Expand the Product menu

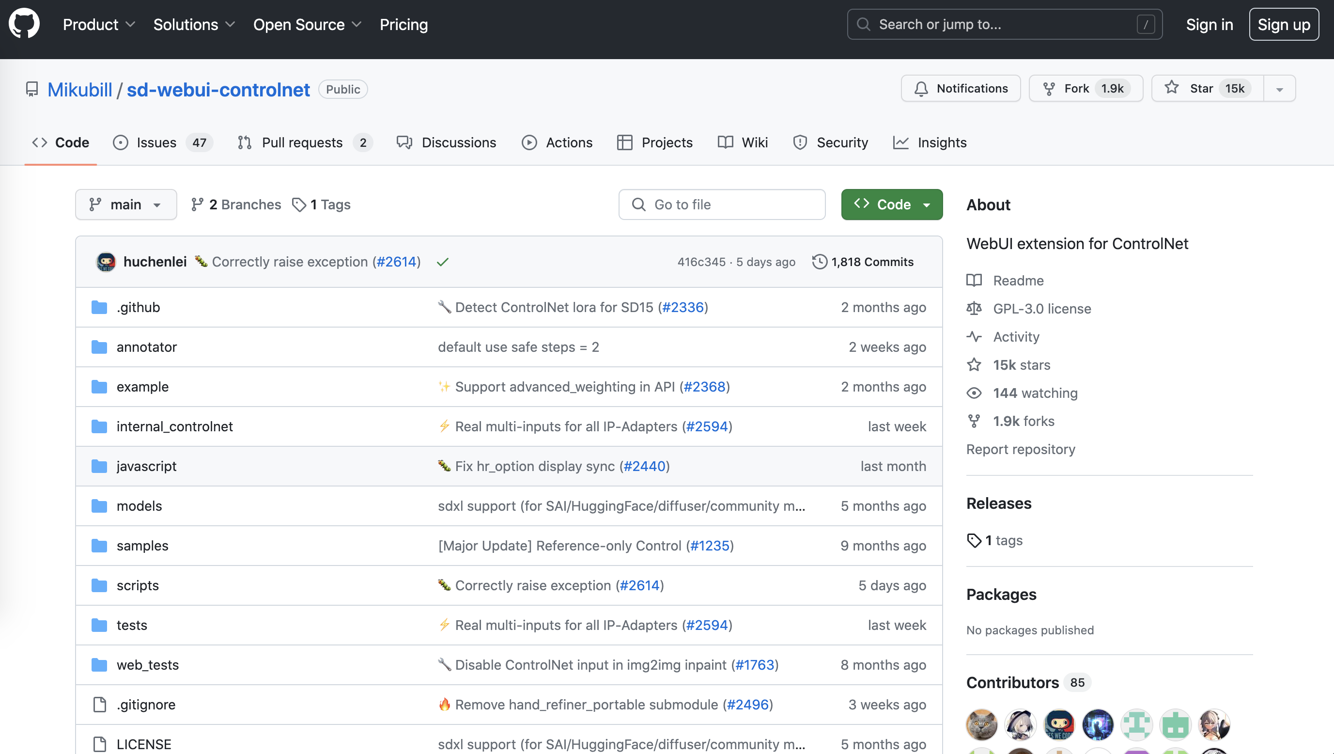coord(99,24)
